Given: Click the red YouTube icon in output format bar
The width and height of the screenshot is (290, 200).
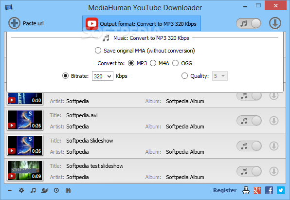Looking at the screenshot, I should coord(92,24).
